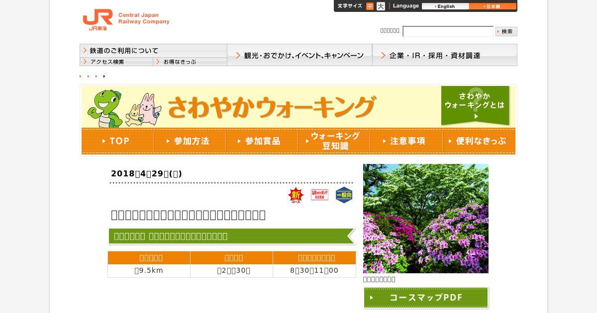Viewport: 597px width, 313px height.
Task: Focus the site search input field
Action: pos(448,31)
